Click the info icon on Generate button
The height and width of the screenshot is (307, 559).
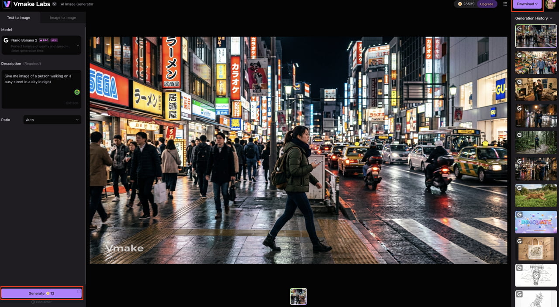79,291
